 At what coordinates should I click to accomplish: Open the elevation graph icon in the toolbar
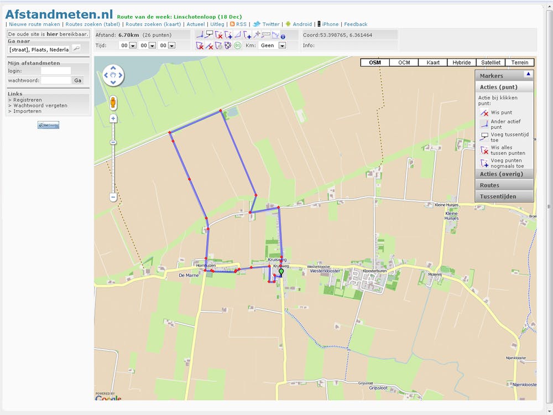(275, 35)
